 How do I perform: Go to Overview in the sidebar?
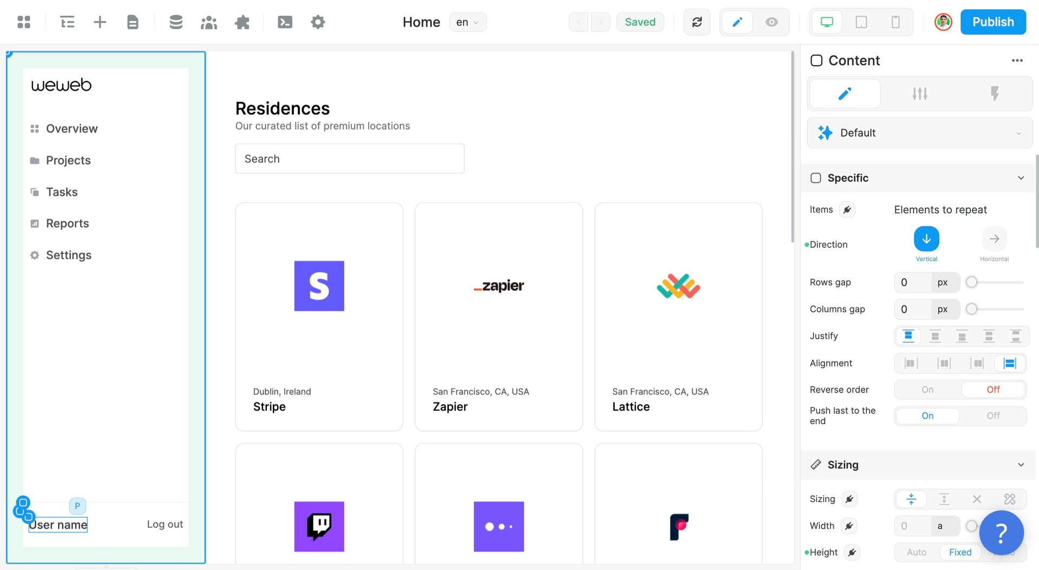click(64, 129)
